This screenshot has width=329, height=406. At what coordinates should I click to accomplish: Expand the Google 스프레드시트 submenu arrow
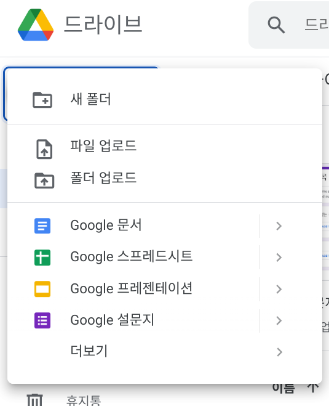pyautogui.click(x=279, y=258)
